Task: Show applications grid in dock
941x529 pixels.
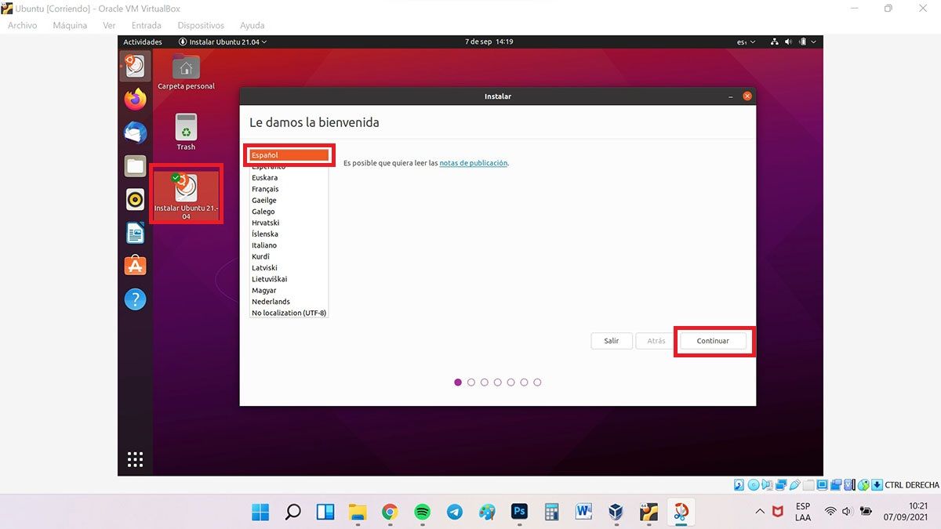Action: pos(135,459)
